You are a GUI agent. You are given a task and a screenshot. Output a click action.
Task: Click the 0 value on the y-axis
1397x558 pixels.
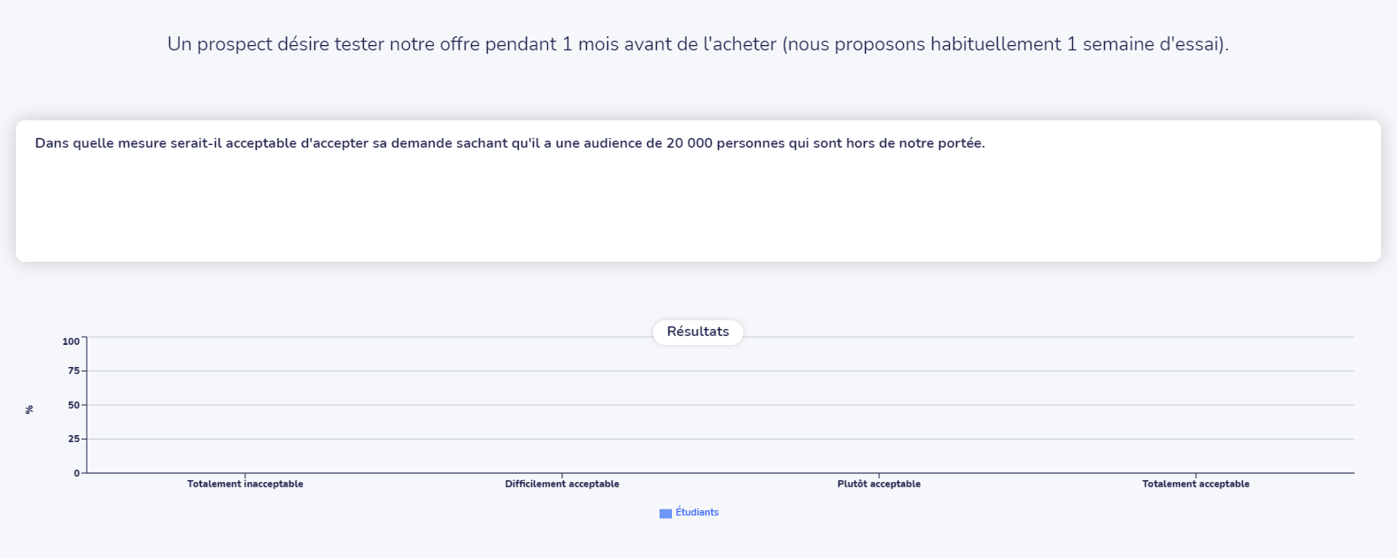pos(76,473)
